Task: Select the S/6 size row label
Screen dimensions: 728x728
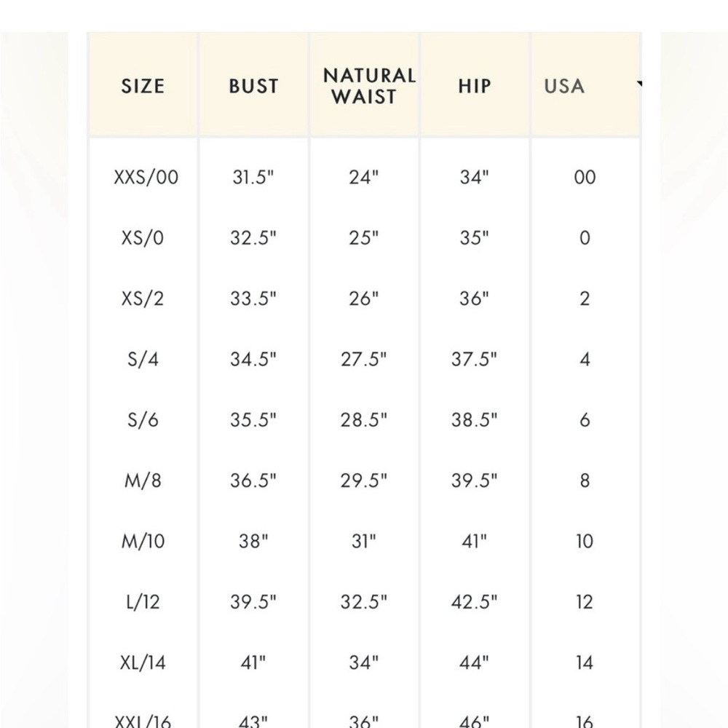Action: pos(143,420)
